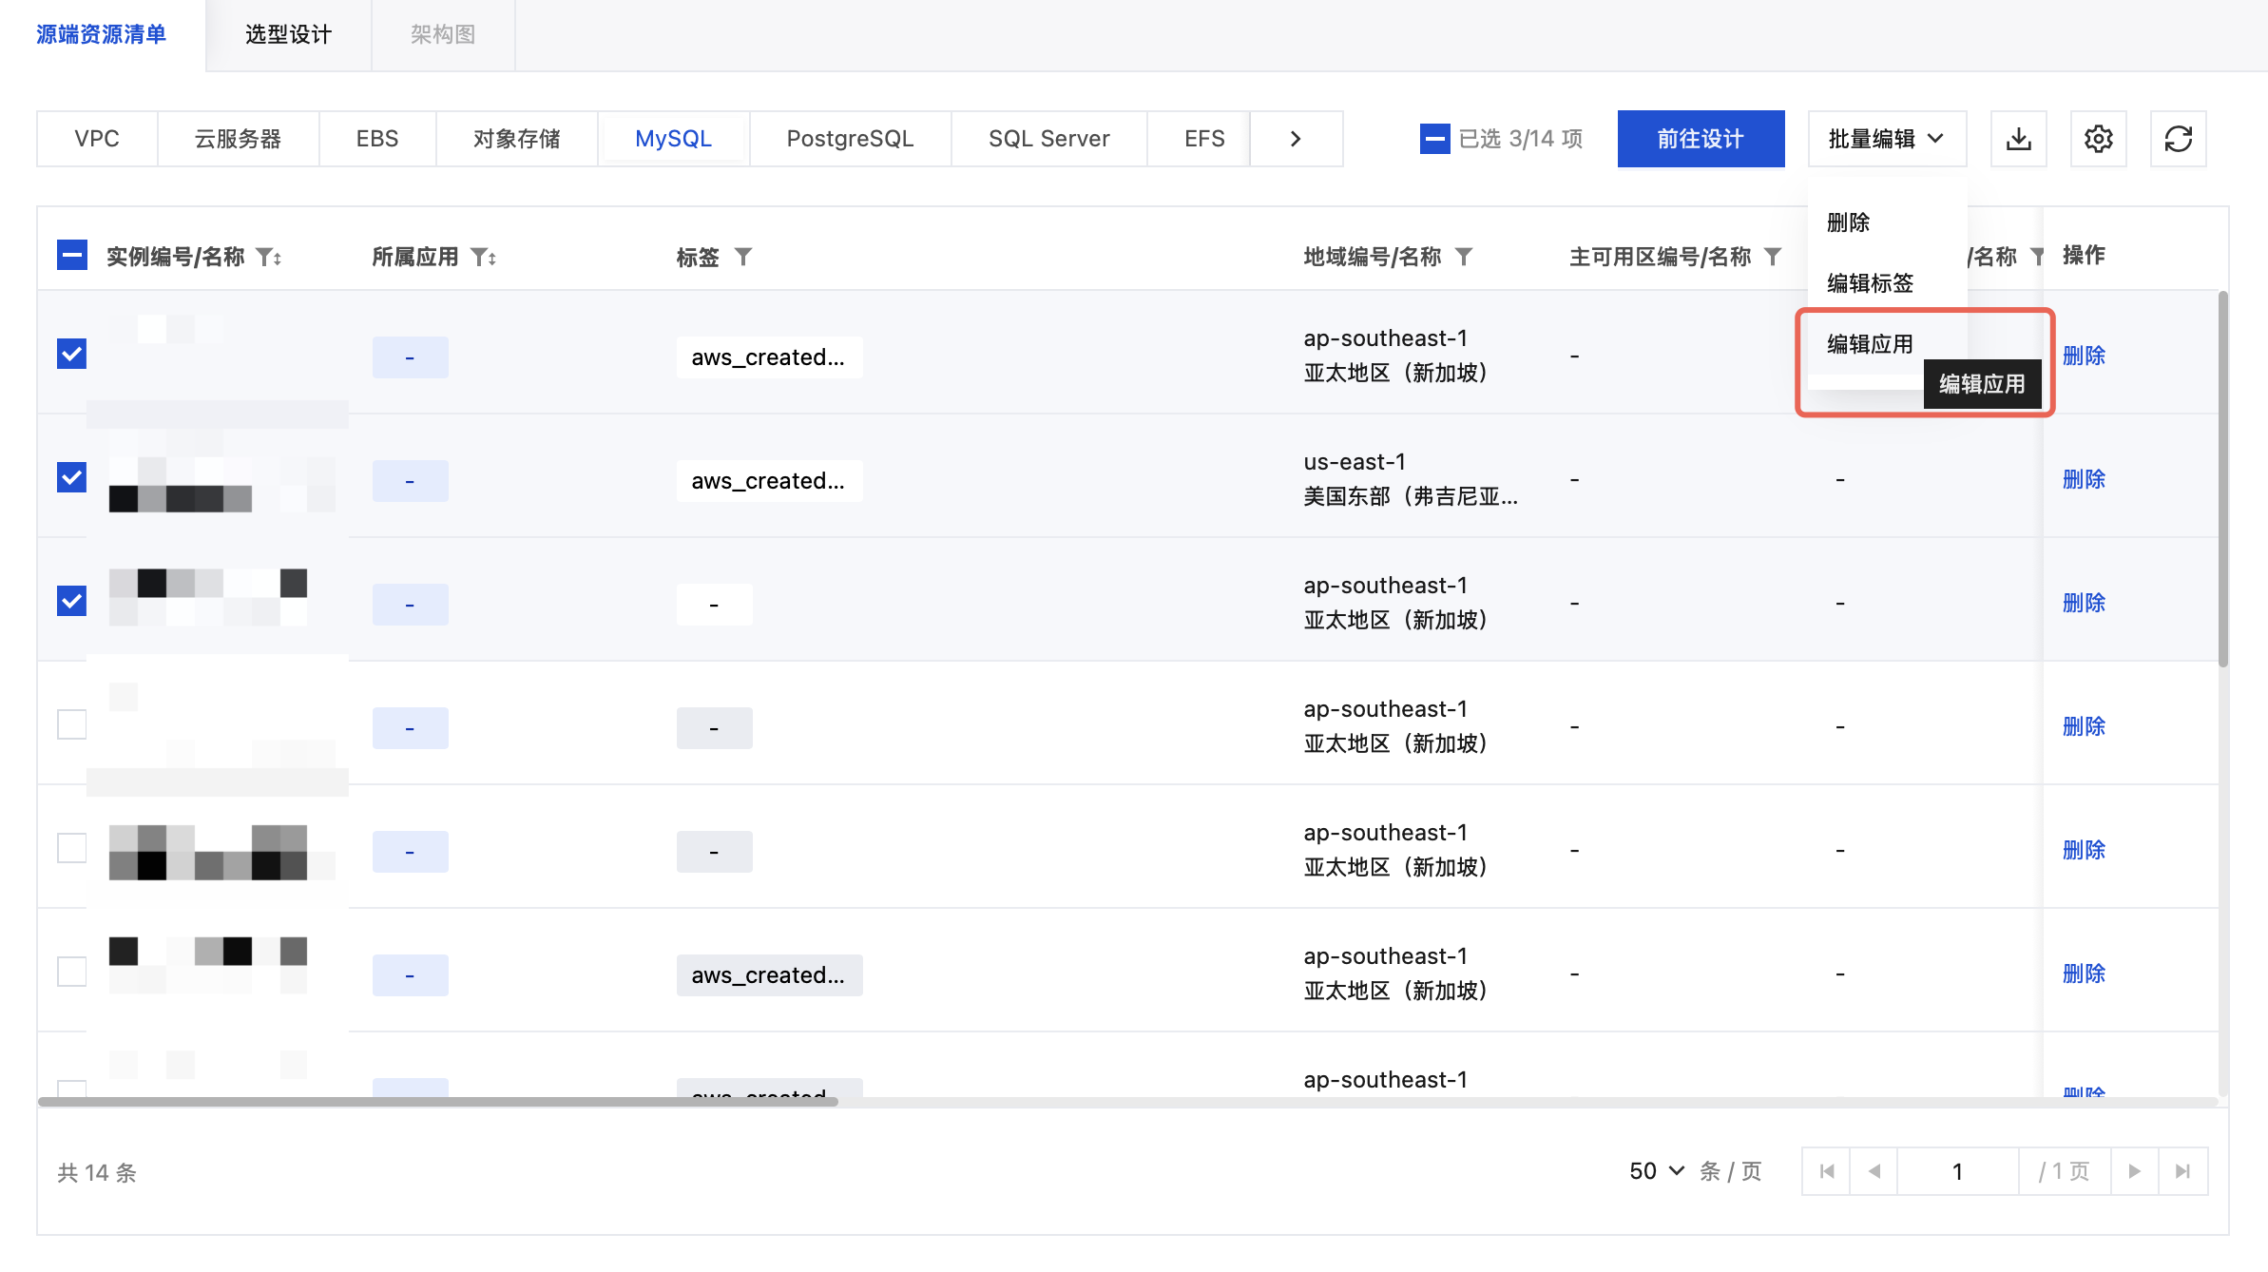Uncheck the first row checkbox
The image size is (2268, 1272).
[71, 354]
